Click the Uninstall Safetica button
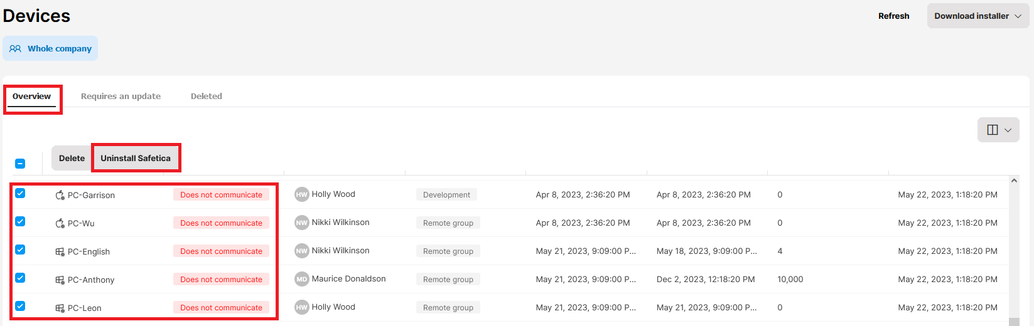1034x326 pixels. point(136,158)
